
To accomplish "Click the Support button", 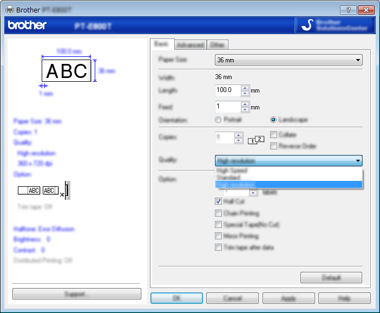I will point(76,294).
